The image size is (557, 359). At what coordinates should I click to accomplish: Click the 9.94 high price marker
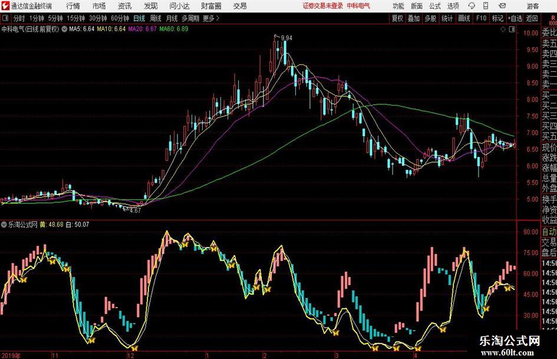click(x=286, y=38)
